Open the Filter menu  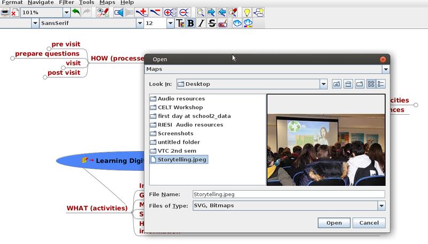tap(66, 3)
